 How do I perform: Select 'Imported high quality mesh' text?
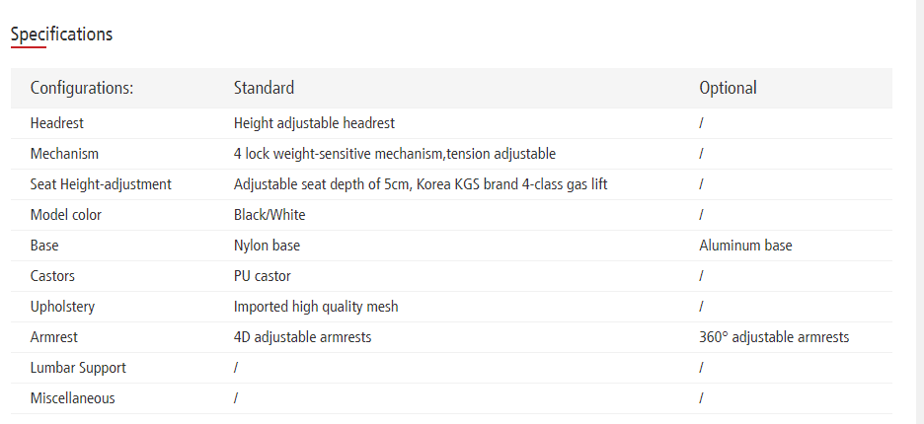pos(316,307)
